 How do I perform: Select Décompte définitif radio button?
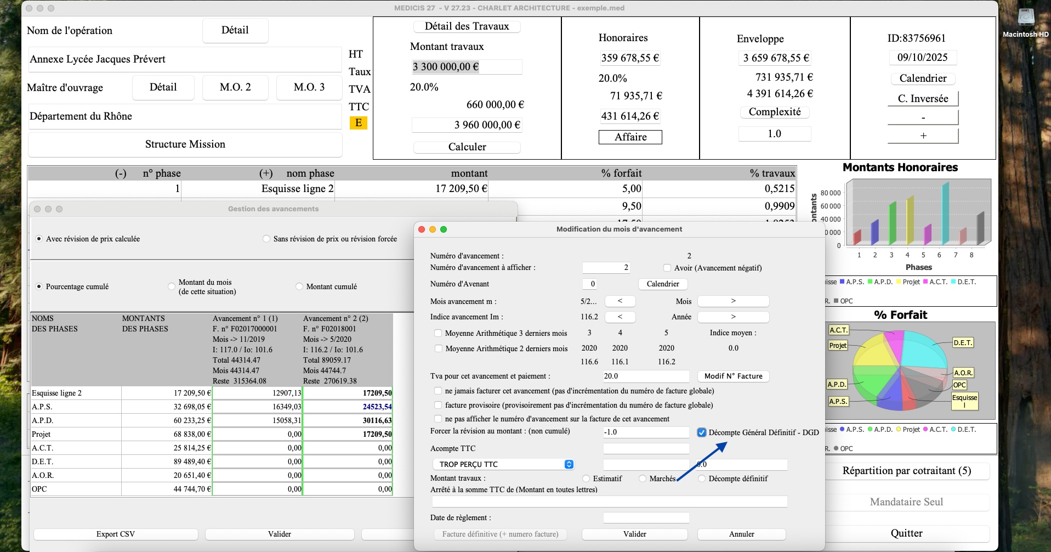point(702,478)
